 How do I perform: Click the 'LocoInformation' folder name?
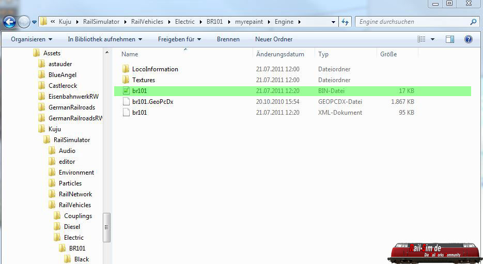click(155, 69)
